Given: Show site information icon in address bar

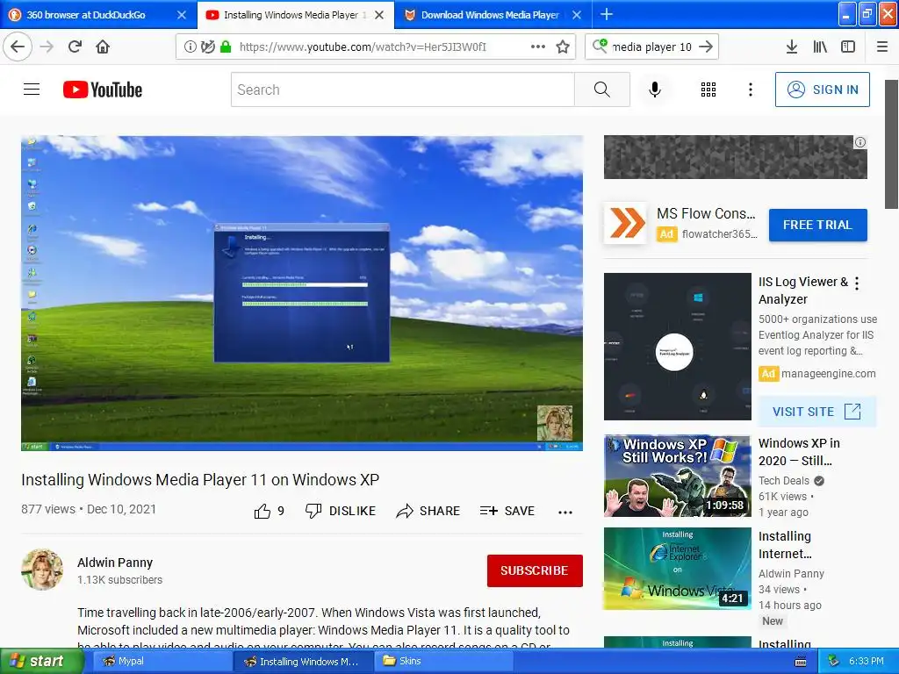Looking at the screenshot, I should coord(190,47).
